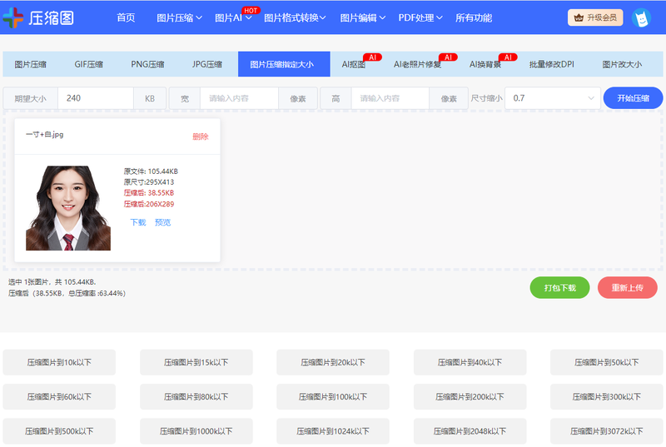Open the 尺寸缩小 0.7 combo box
666x447 pixels.
tap(553, 98)
